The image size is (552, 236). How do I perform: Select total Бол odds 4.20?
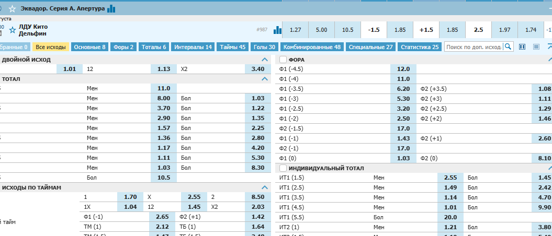(x=258, y=148)
